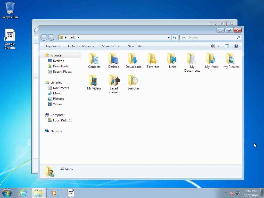Open the Include in library menu
This screenshot has width=264, height=198.
pyautogui.click(x=81, y=46)
